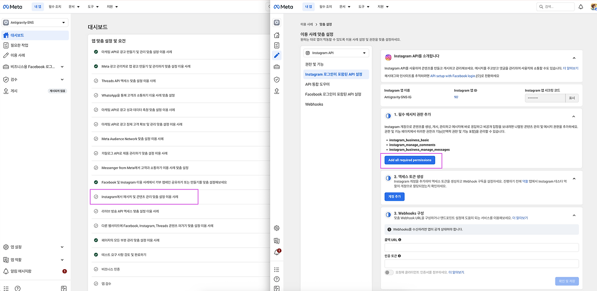This screenshot has width=597, height=291.
Task: Collapse the Instagram API intro card
Action: [x=574, y=58]
